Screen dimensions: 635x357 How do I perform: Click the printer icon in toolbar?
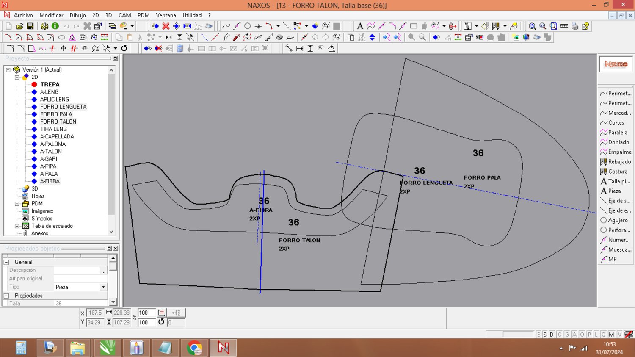click(x=574, y=26)
